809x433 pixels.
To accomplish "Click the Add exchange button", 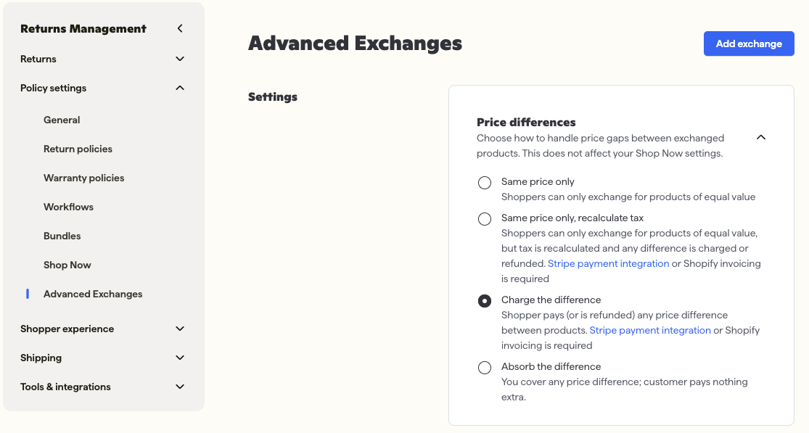I will coord(749,44).
